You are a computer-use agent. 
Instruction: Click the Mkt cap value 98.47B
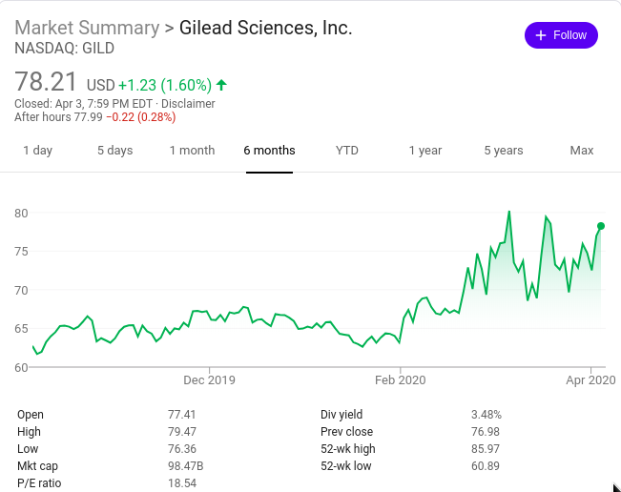tap(186, 466)
